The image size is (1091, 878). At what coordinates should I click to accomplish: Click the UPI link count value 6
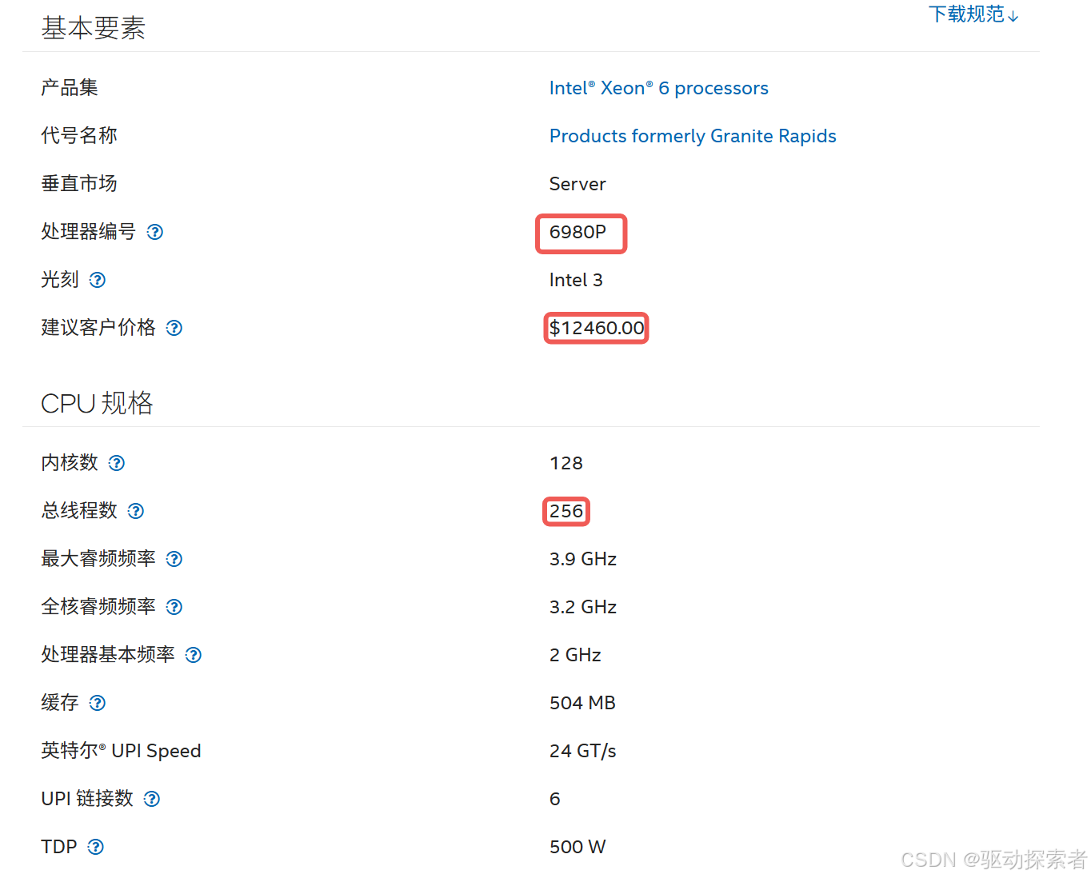tap(555, 799)
